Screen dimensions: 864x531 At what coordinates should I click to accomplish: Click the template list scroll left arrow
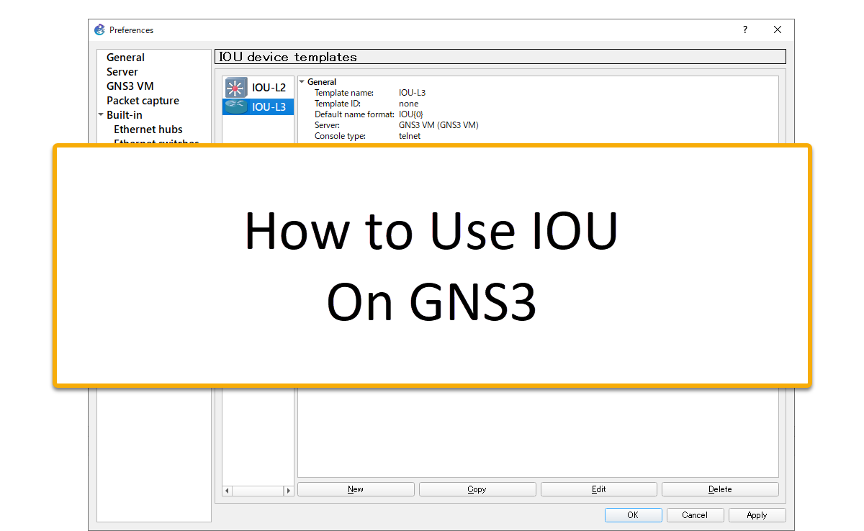[x=228, y=490]
